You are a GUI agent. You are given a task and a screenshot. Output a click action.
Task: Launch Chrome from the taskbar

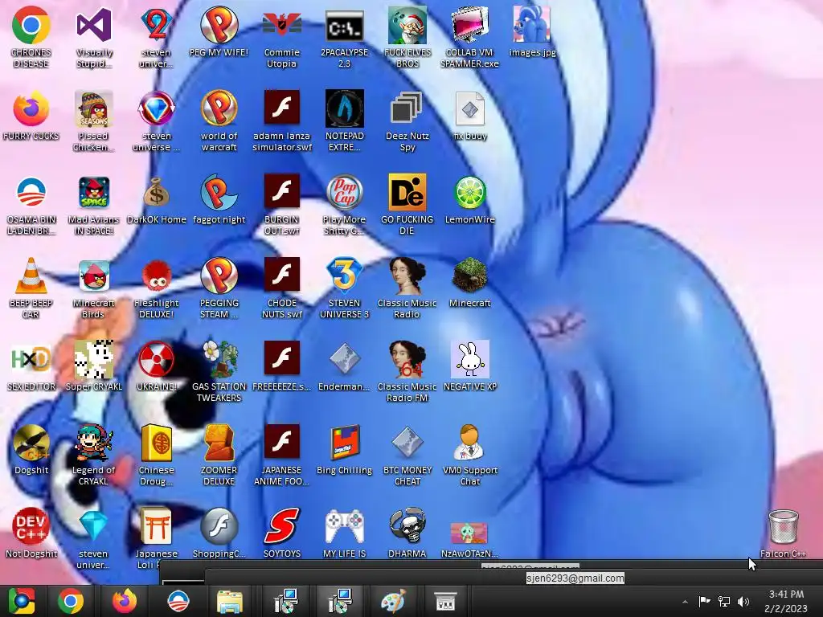71,601
